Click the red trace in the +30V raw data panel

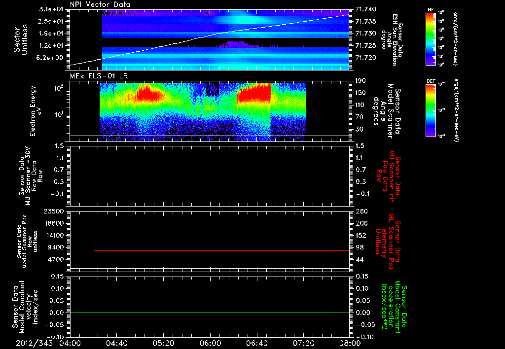tap(221, 191)
